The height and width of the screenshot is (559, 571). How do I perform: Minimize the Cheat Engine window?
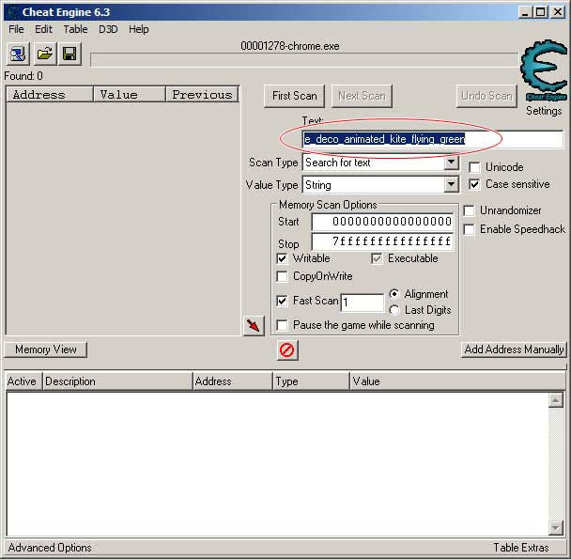point(525,13)
